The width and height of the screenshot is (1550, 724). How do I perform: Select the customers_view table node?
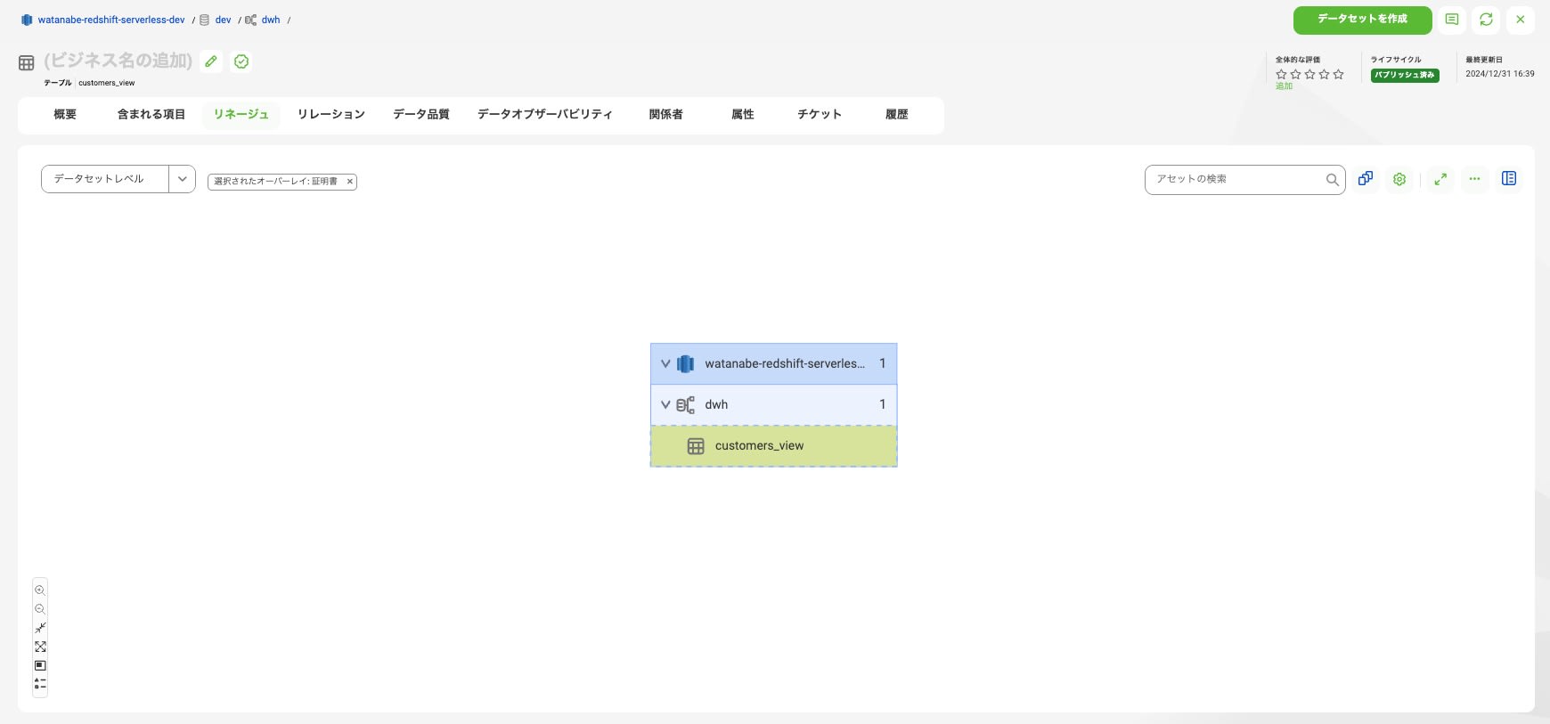pos(774,446)
